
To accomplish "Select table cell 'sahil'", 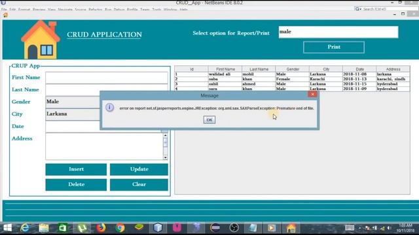I will tap(225, 84).
